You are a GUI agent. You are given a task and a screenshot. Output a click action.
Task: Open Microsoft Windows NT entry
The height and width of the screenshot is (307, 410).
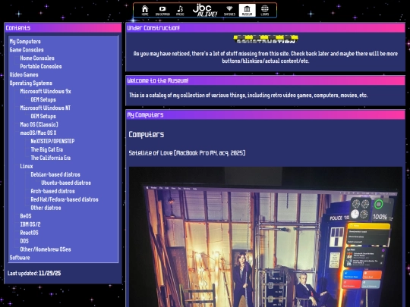(x=46, y=108)
